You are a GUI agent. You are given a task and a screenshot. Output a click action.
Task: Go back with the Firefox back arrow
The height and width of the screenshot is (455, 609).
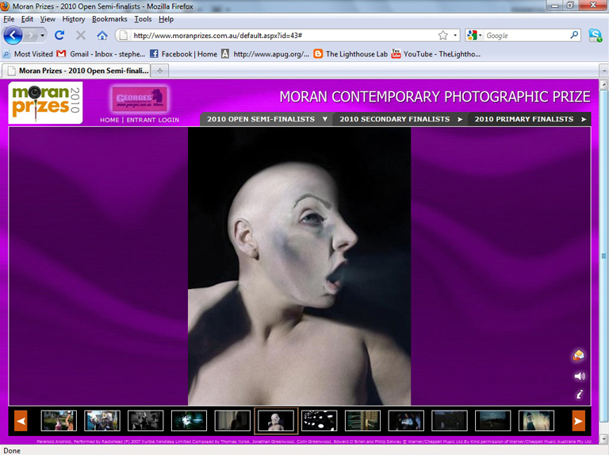coord(13,36)
